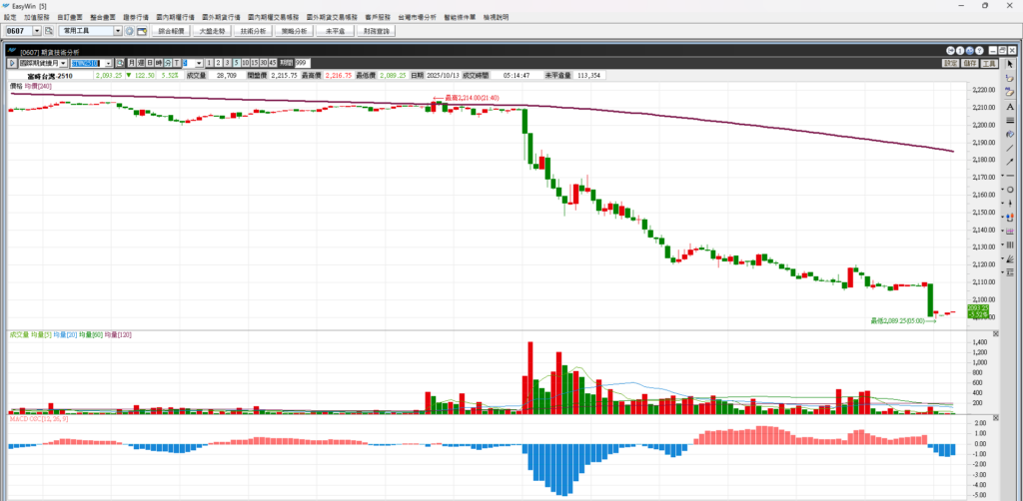Click the line thickness icon in drawing toolbar
1023x501 pixels.
pyautogui.click(x=1010, y=120)
